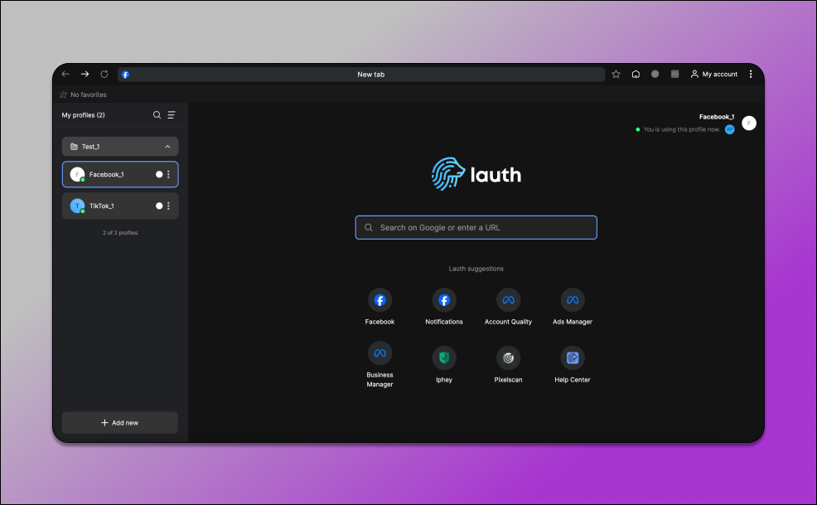This screenshot has width=817, height=505.
Task: Open the browser three-dot menu
Action: point(751,74)
